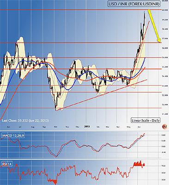
Task: Click the 30.0 level on RSI axis
Action: pyautogui.click(x=163, y=179)
